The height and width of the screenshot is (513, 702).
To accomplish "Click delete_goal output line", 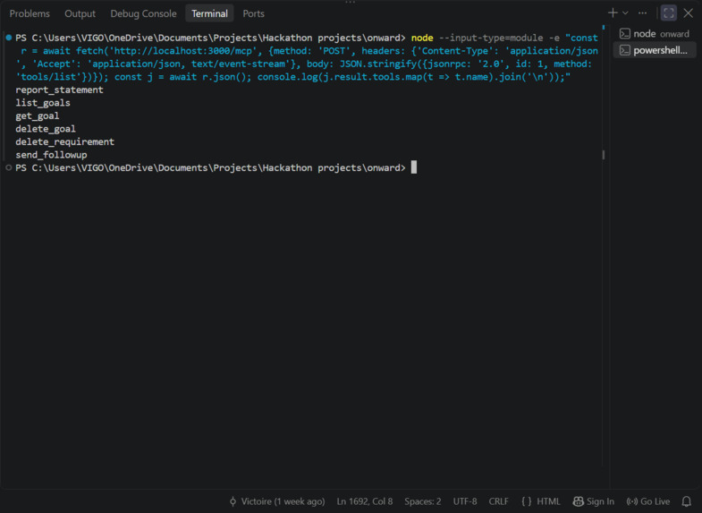I will (x=46, y=129).
